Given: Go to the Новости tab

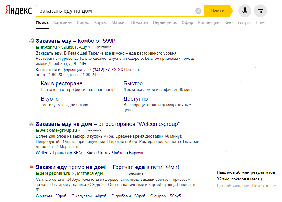Looking at the screenshot, I should (x=139, y=22).
